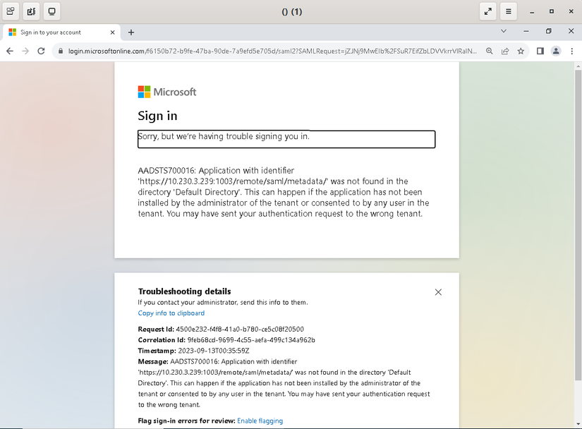The image size is (582, 429).
Task: Click the Microsoft logo
Action: click(x=167, y=92)
